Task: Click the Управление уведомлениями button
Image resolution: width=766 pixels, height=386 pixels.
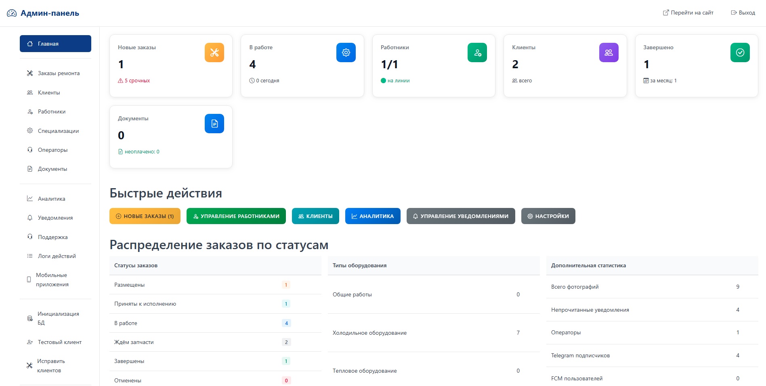Action: [x=461, y=216]
